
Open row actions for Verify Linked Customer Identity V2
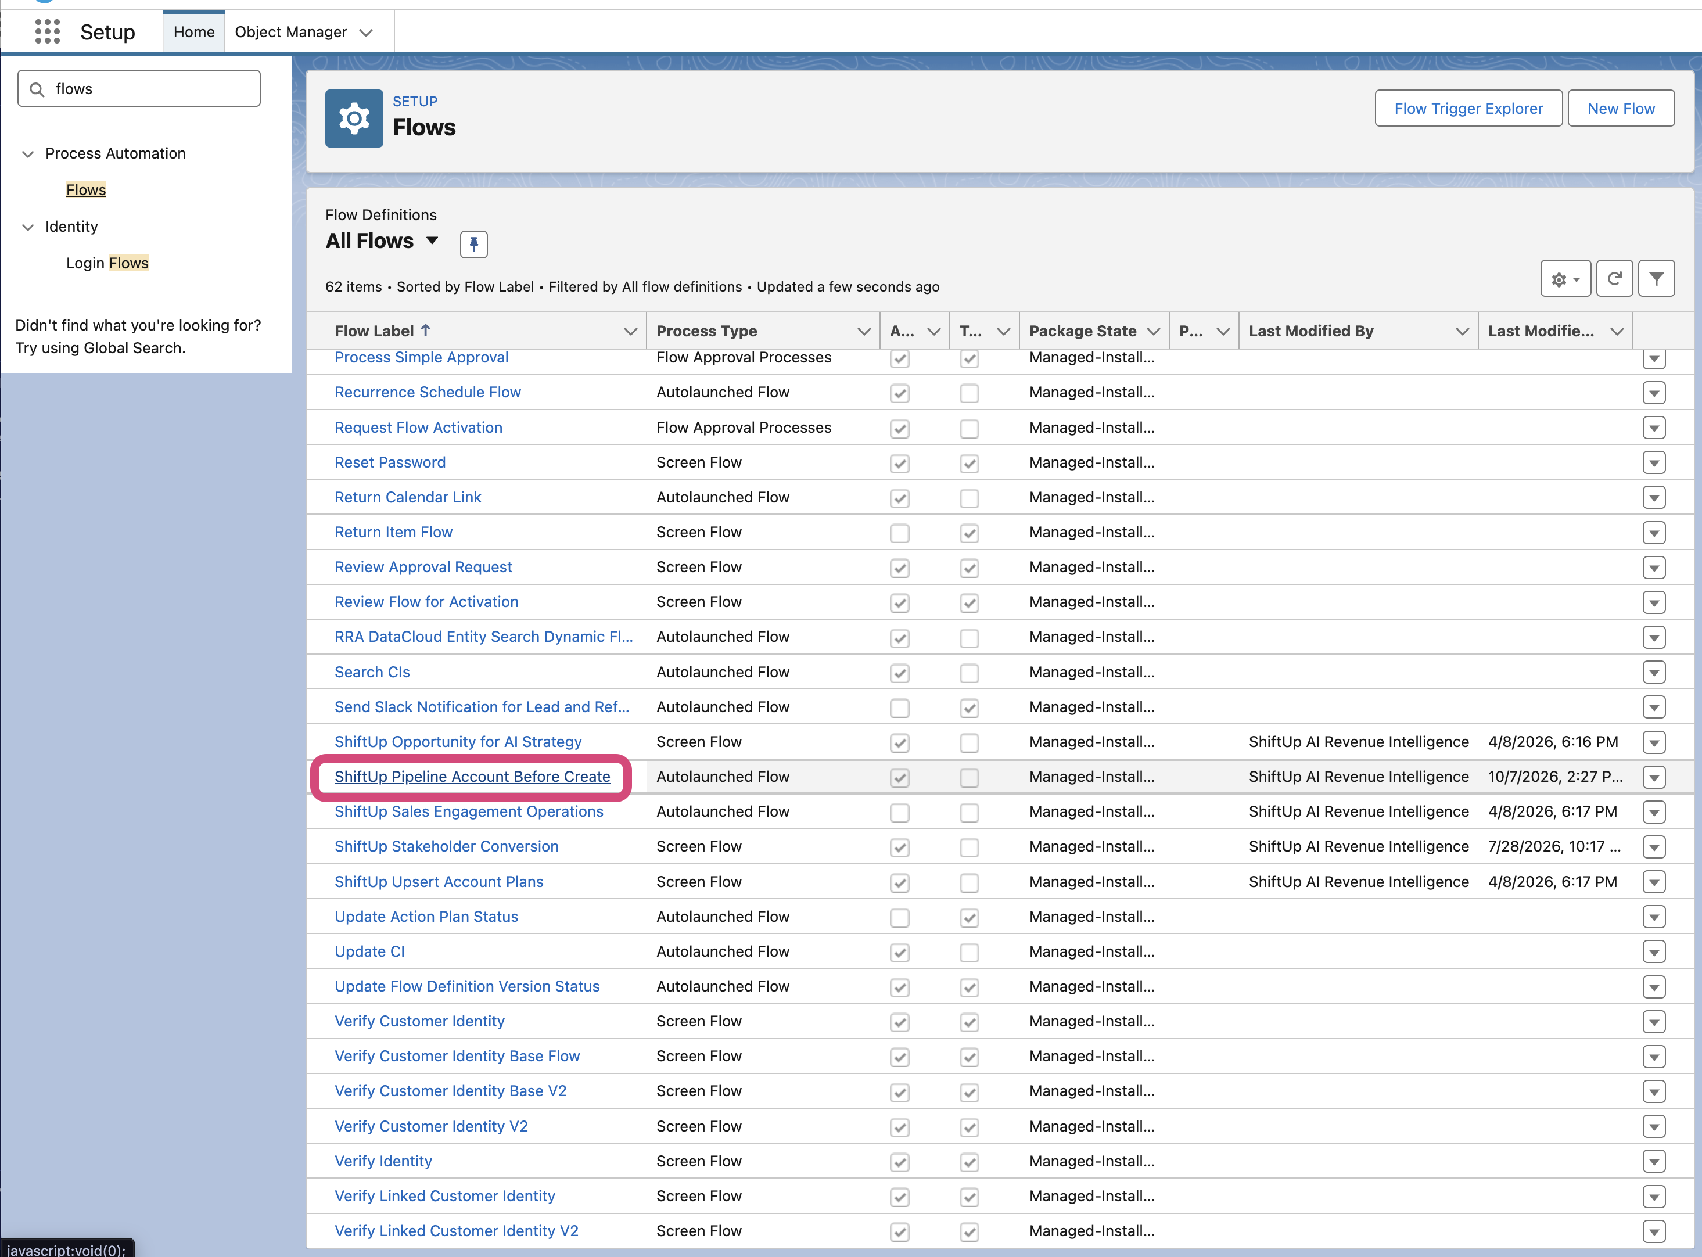point(1654,1231)
